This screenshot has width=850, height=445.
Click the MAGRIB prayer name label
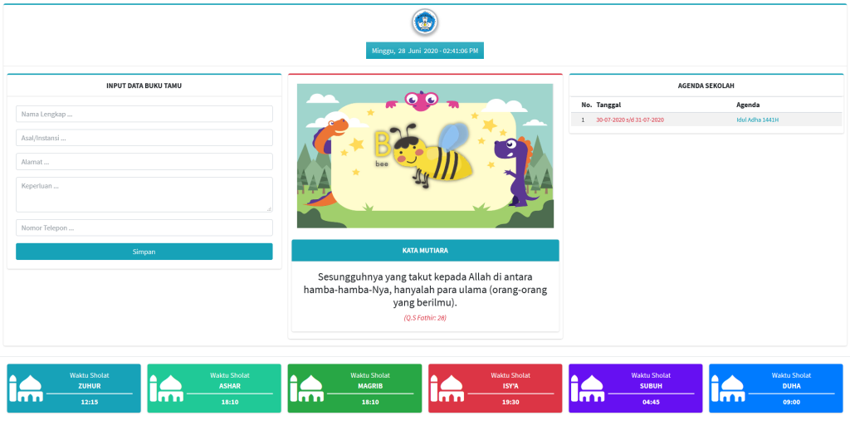(x=370, y=386)
